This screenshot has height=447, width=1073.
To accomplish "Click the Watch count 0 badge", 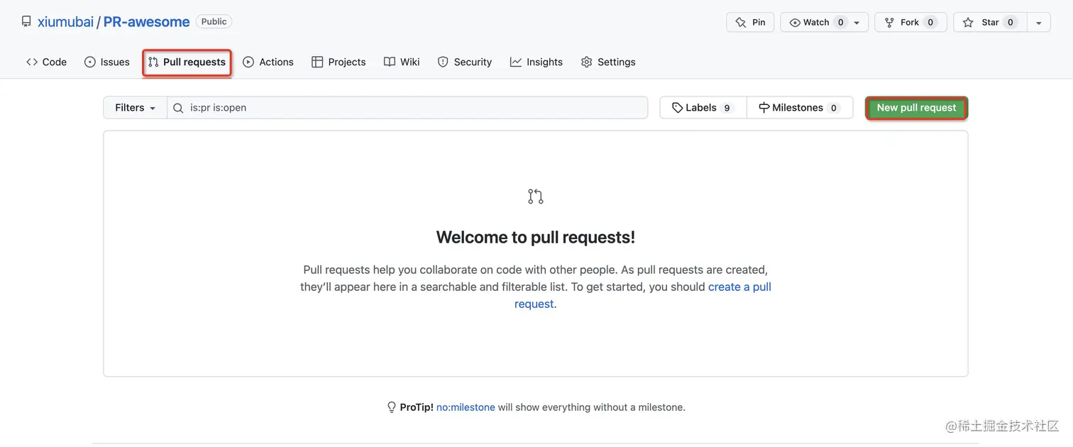I will point(841,22).
